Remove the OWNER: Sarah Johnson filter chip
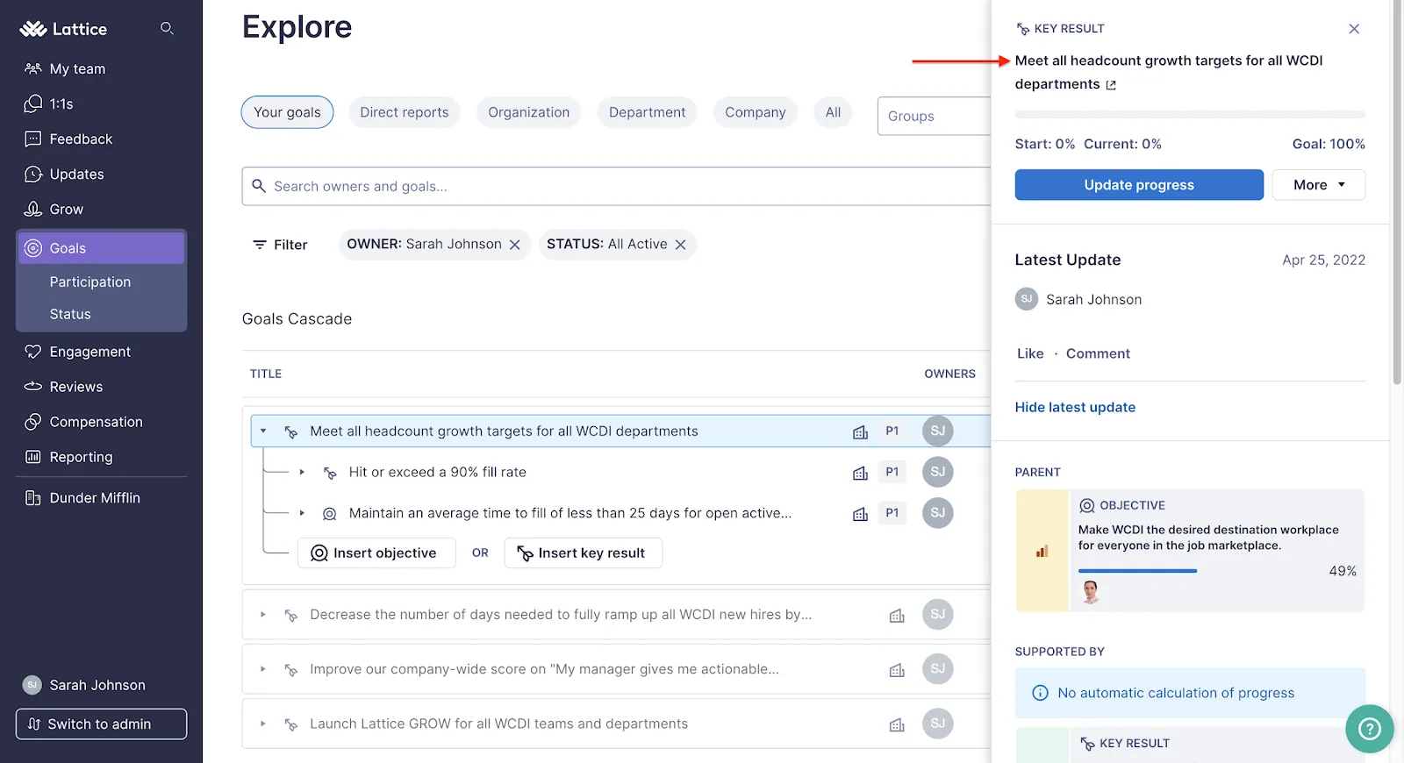Viewport: 1404px width, 763px height. click(x=515, y=245)
